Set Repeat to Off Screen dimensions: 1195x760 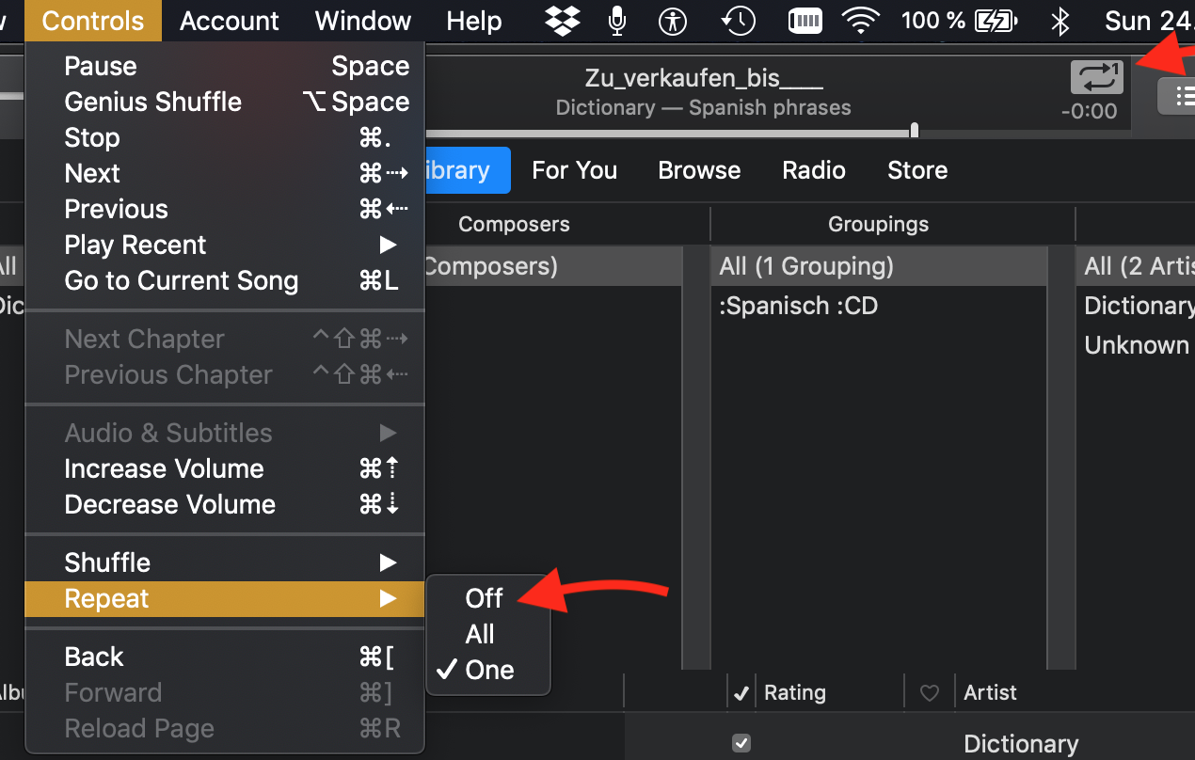(484, 598)
